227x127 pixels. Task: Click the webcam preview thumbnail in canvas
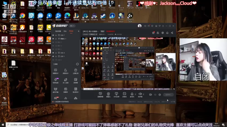(166, 62)
